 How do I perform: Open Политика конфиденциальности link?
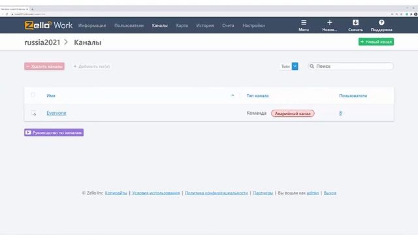(x=216, y=193)
